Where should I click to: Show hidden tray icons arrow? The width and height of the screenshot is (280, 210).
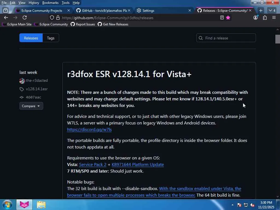click(232, 205)
